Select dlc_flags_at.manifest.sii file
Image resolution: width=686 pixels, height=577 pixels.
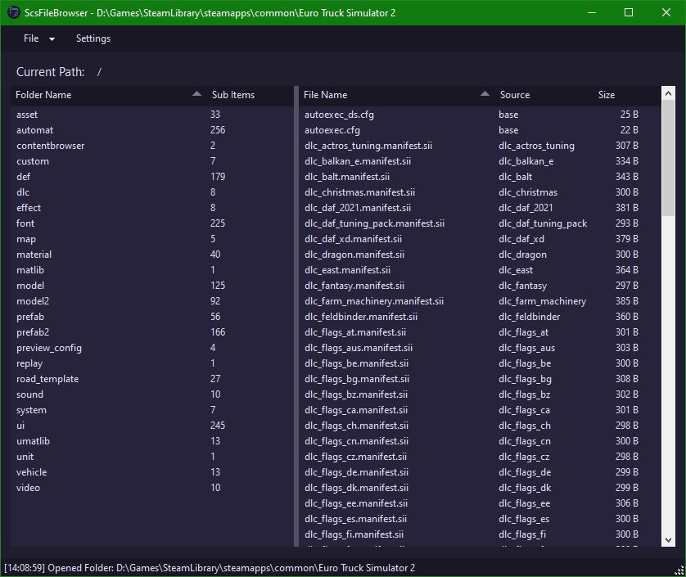coord(481,332)
